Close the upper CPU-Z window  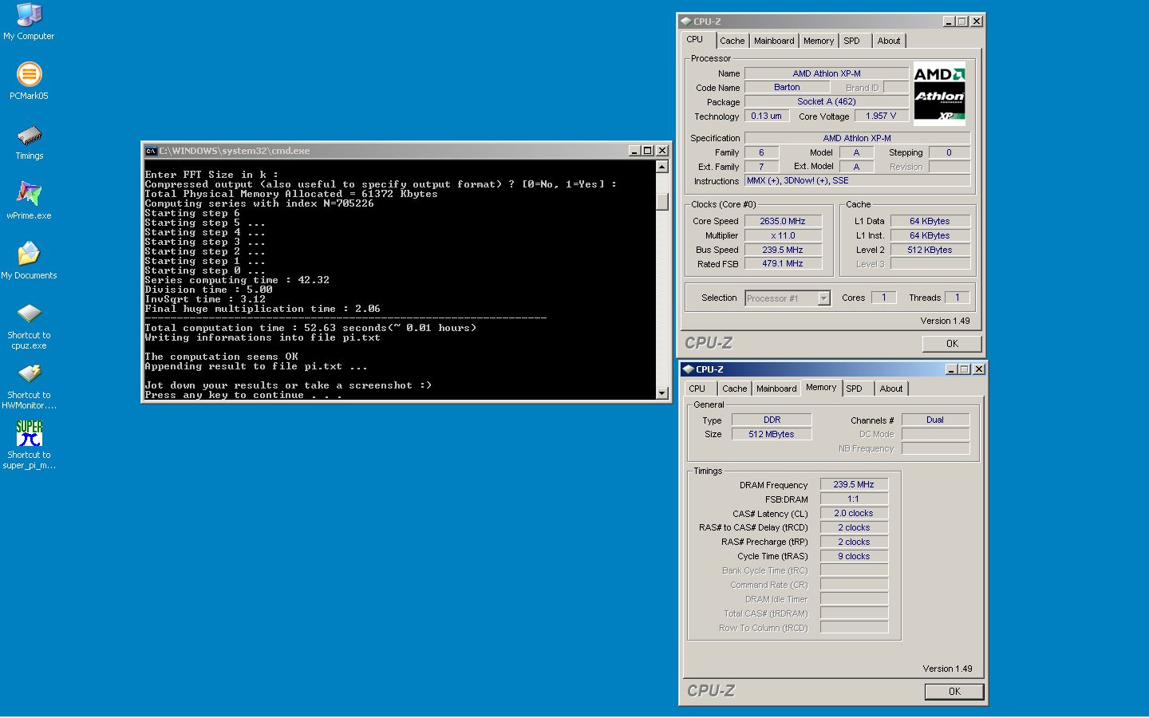[x=977, y=22]
